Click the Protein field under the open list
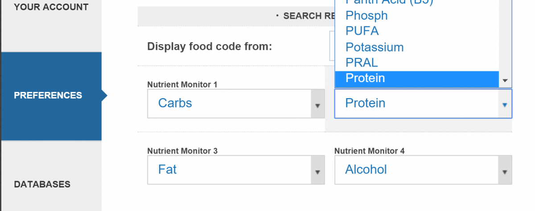Viewport: 535px width, 211px height. pos(416,103)
